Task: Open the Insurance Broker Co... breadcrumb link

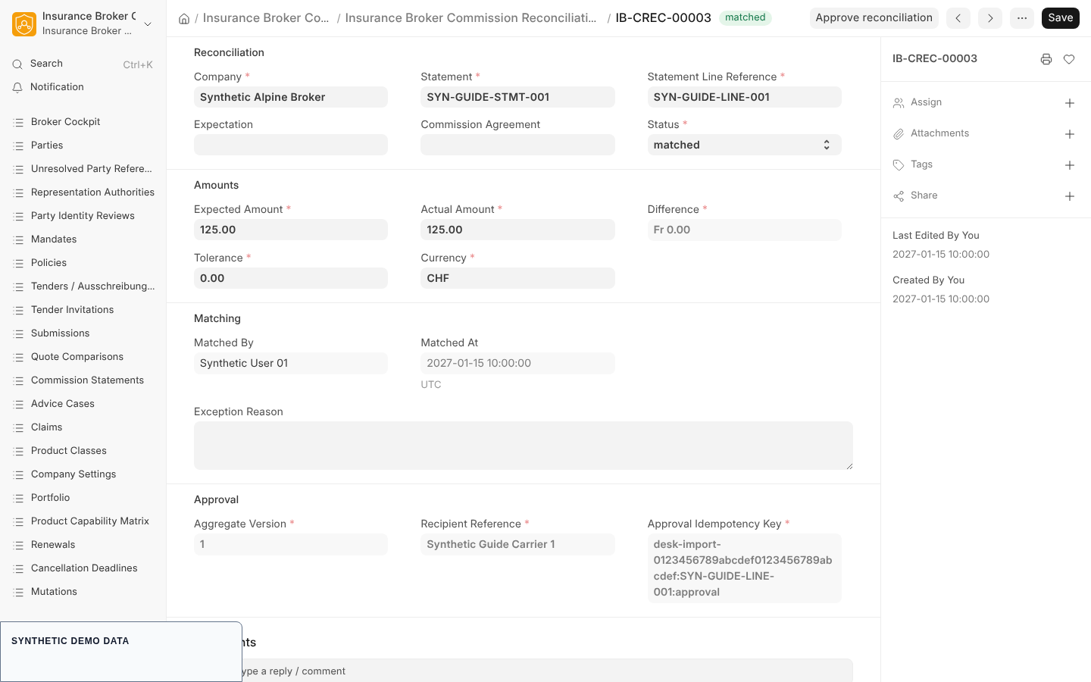Action: coord(266,18)
